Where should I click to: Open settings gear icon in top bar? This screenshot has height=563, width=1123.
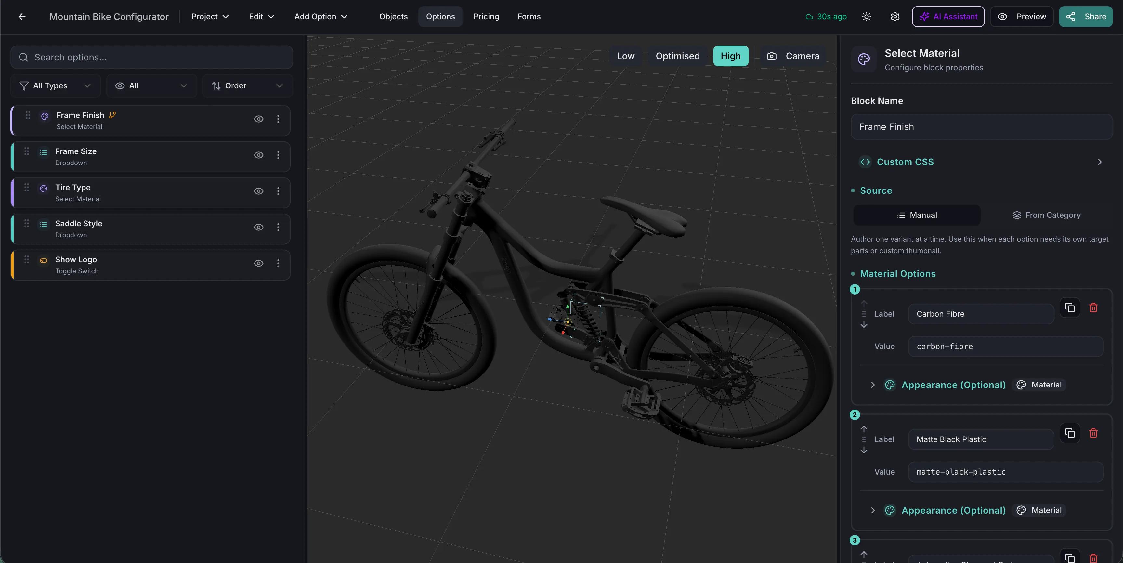pos(894,17)
